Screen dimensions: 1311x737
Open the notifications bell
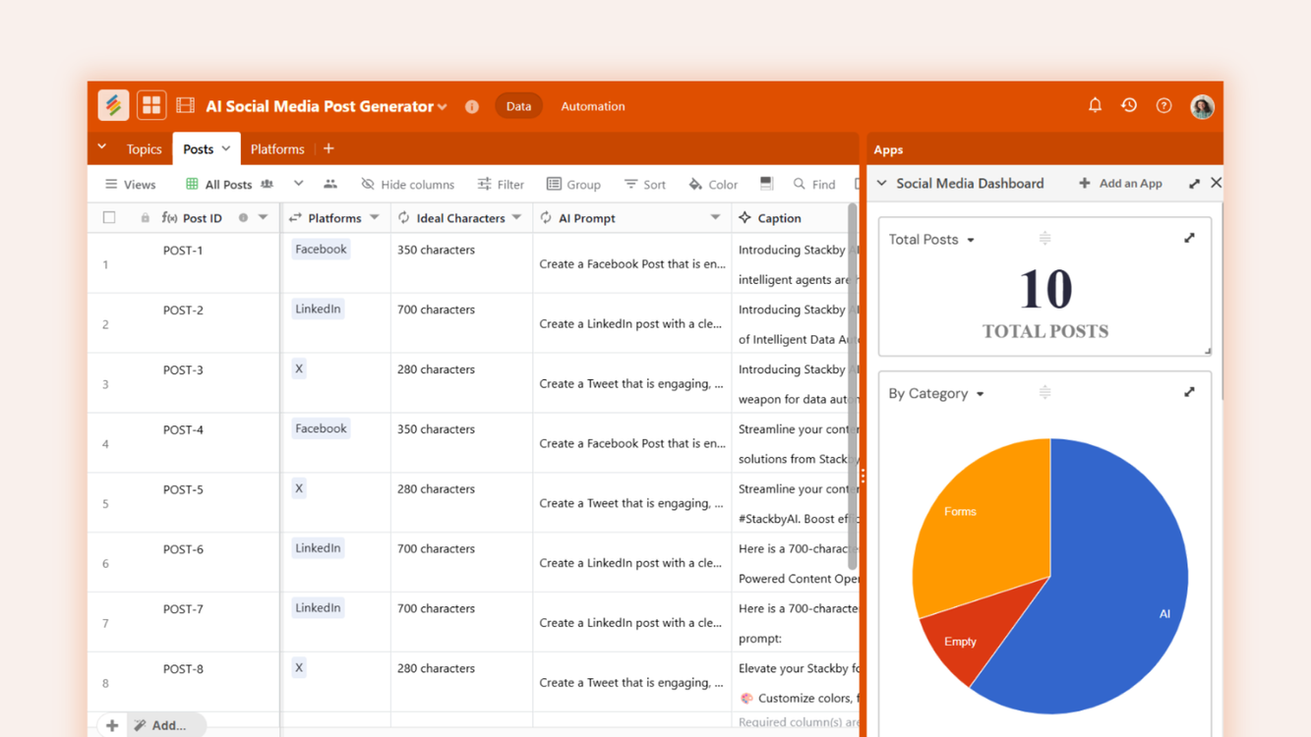[1095, 105]
